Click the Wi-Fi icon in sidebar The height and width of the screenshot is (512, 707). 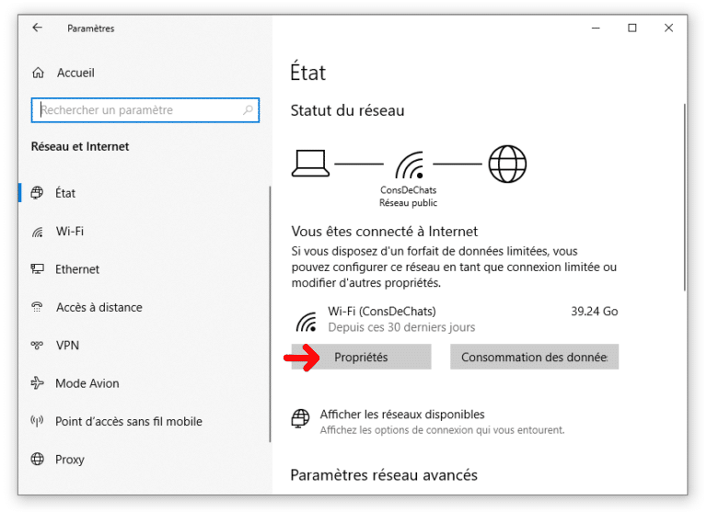[38, 232]
